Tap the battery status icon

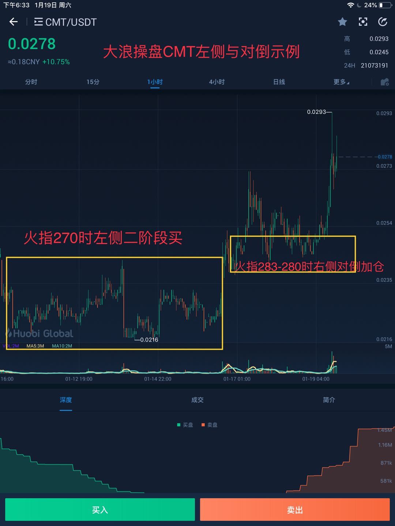coord(385,5)
